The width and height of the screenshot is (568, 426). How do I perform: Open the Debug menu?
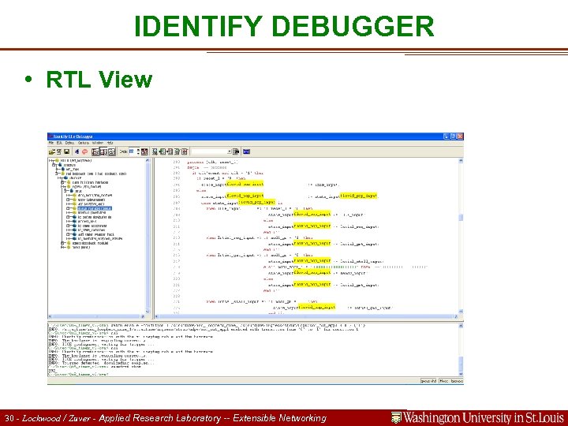[69, 143]
